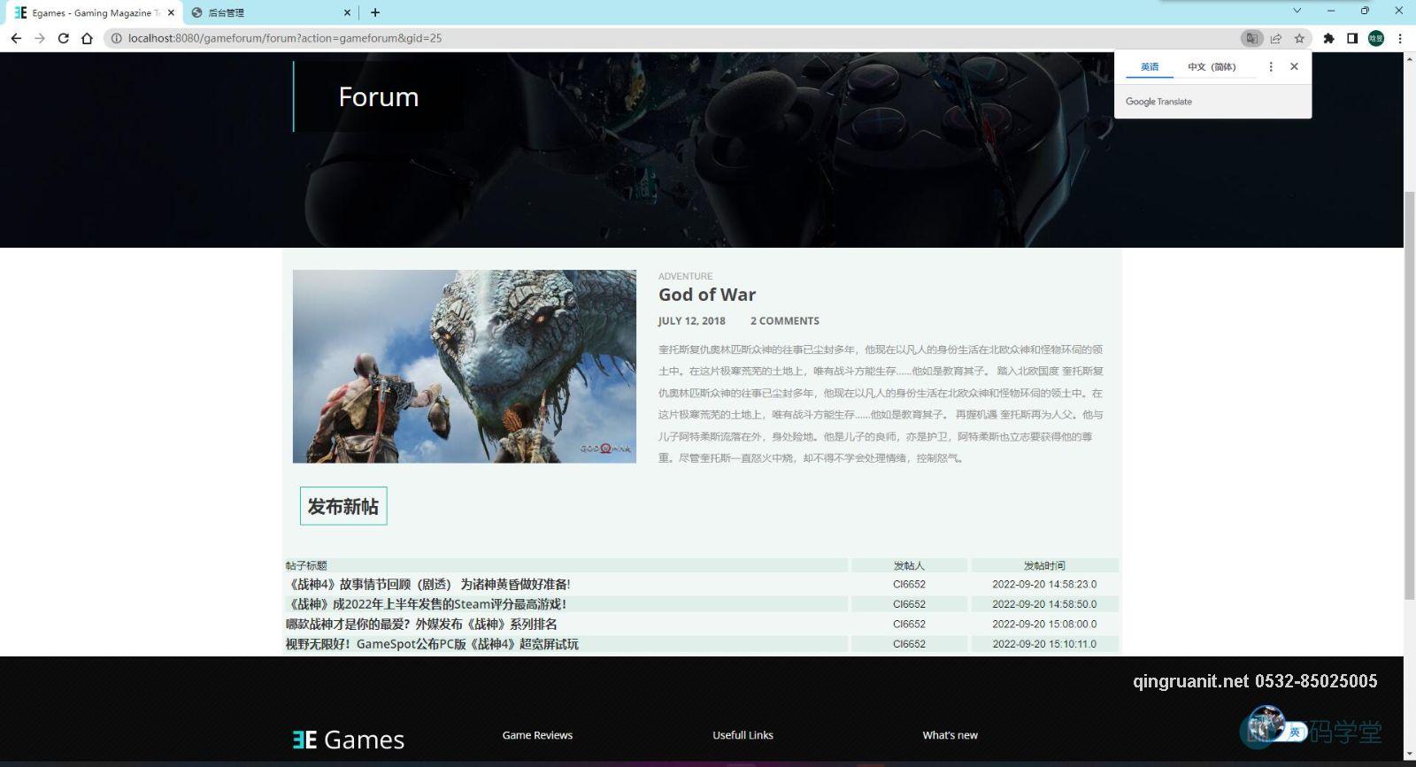The height and width of the screenshot is (767, 1416).
Task: Click the What's new footer heading
Action: click(x=950, y=735)
